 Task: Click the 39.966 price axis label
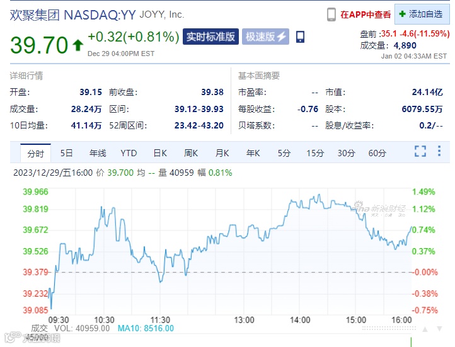tap(35, 191)
